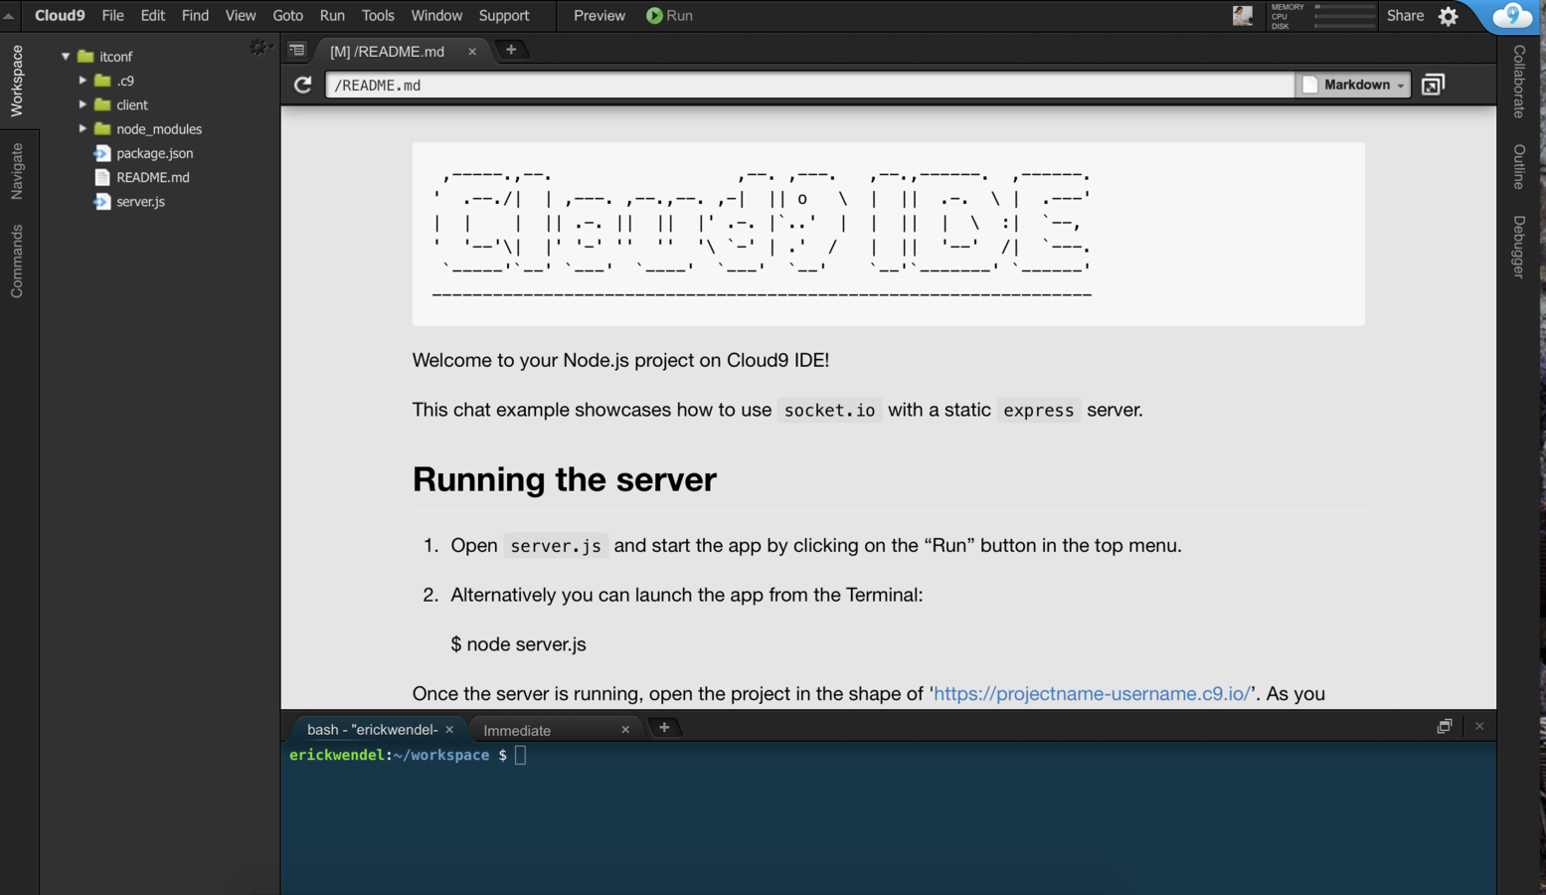Open the View menu
1546x895 pixels.
coord(240,16)
